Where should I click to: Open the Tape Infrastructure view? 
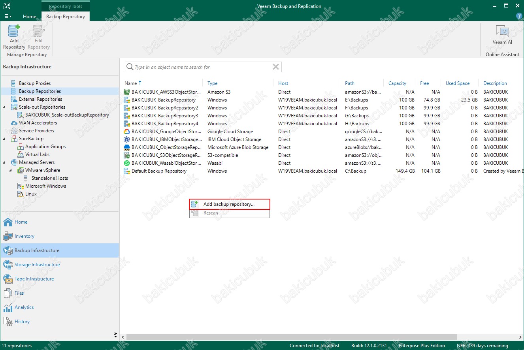[59, 279]
